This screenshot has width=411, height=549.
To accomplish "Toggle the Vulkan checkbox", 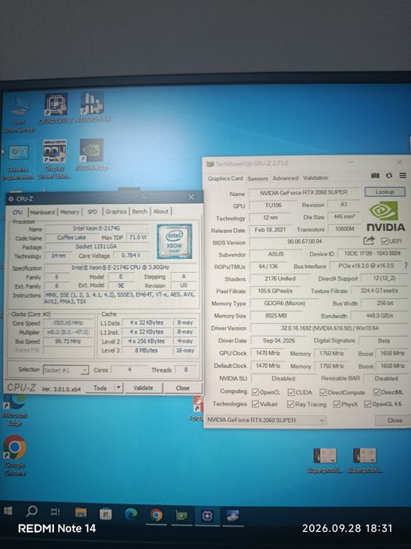I will click(255, 404).
